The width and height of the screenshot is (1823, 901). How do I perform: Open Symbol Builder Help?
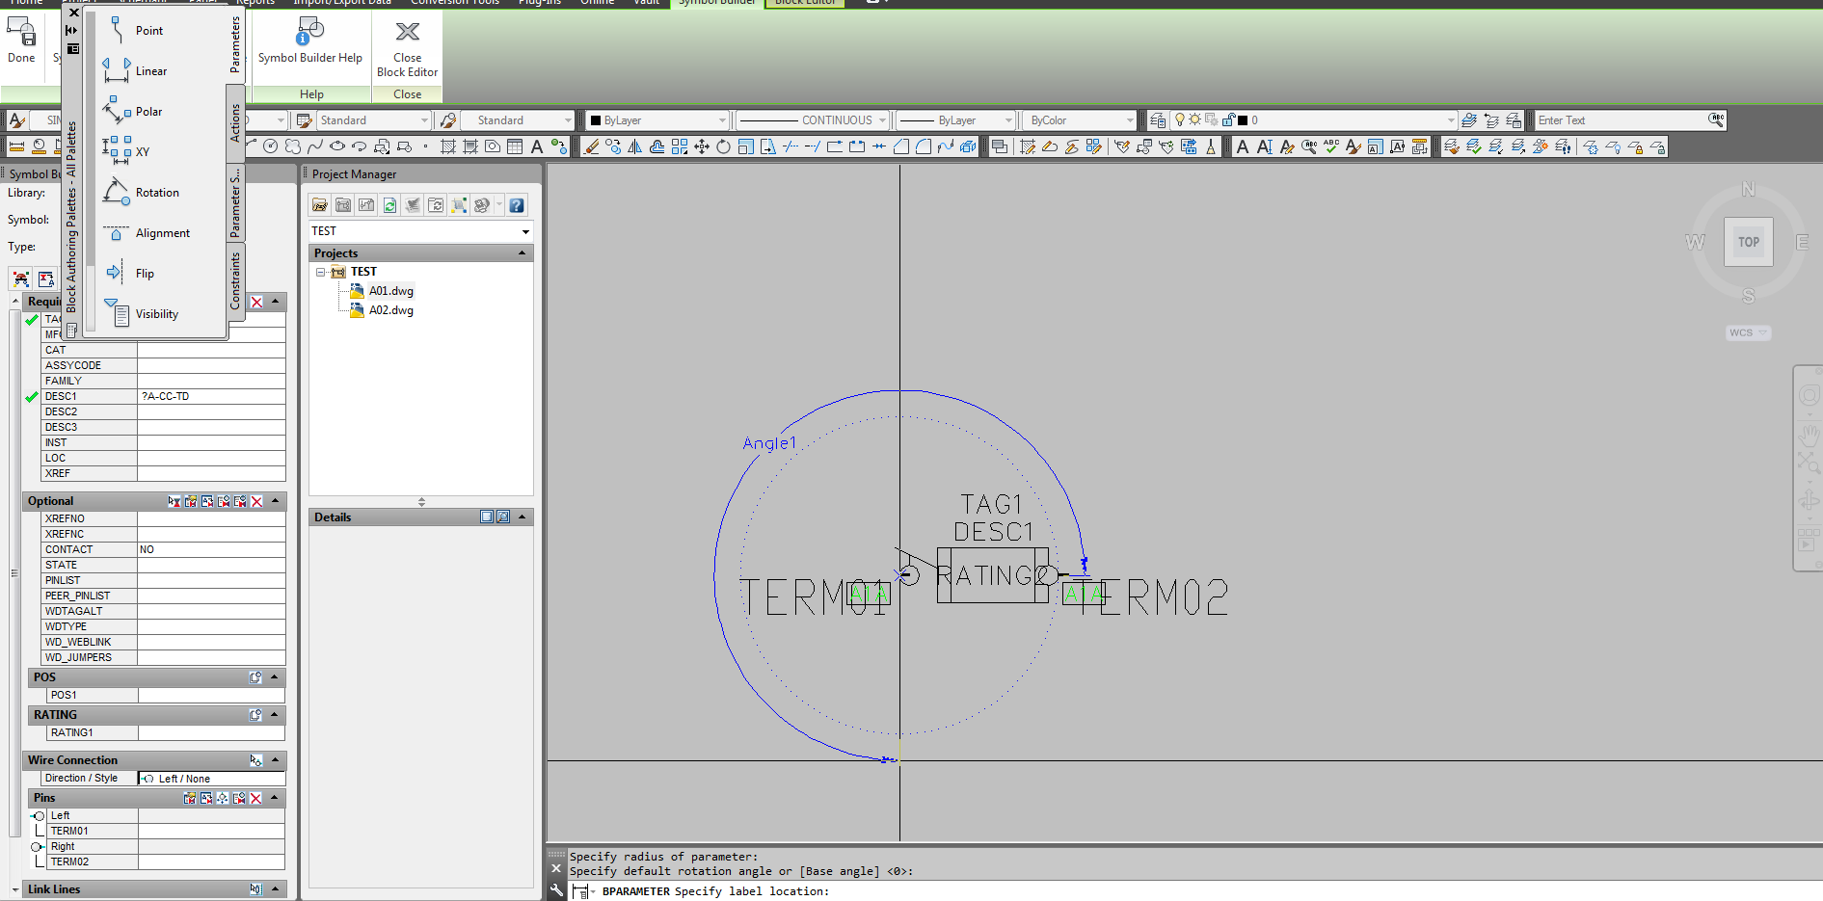[x=310, y=42]
